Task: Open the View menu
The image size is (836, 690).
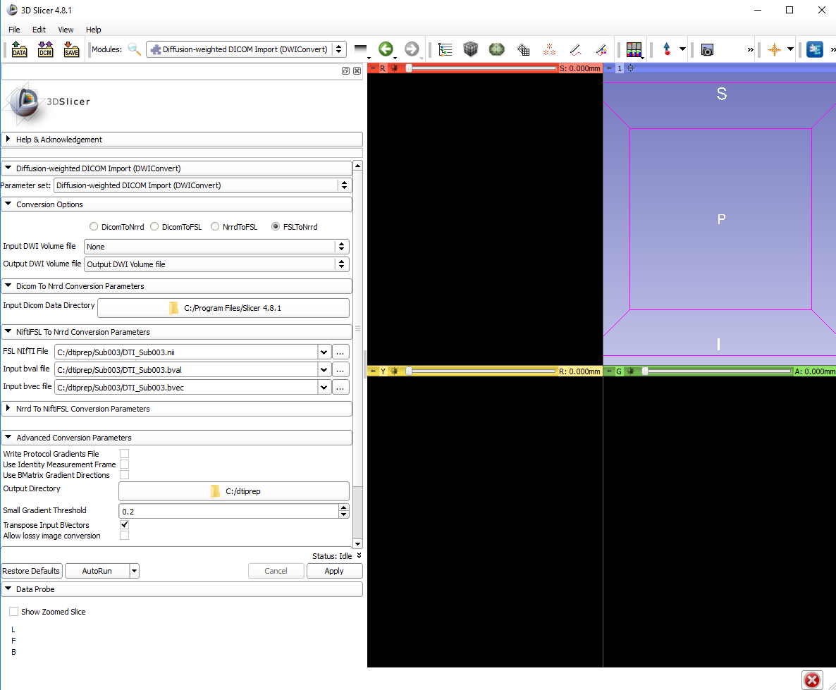Action: [x=66, y=30]
